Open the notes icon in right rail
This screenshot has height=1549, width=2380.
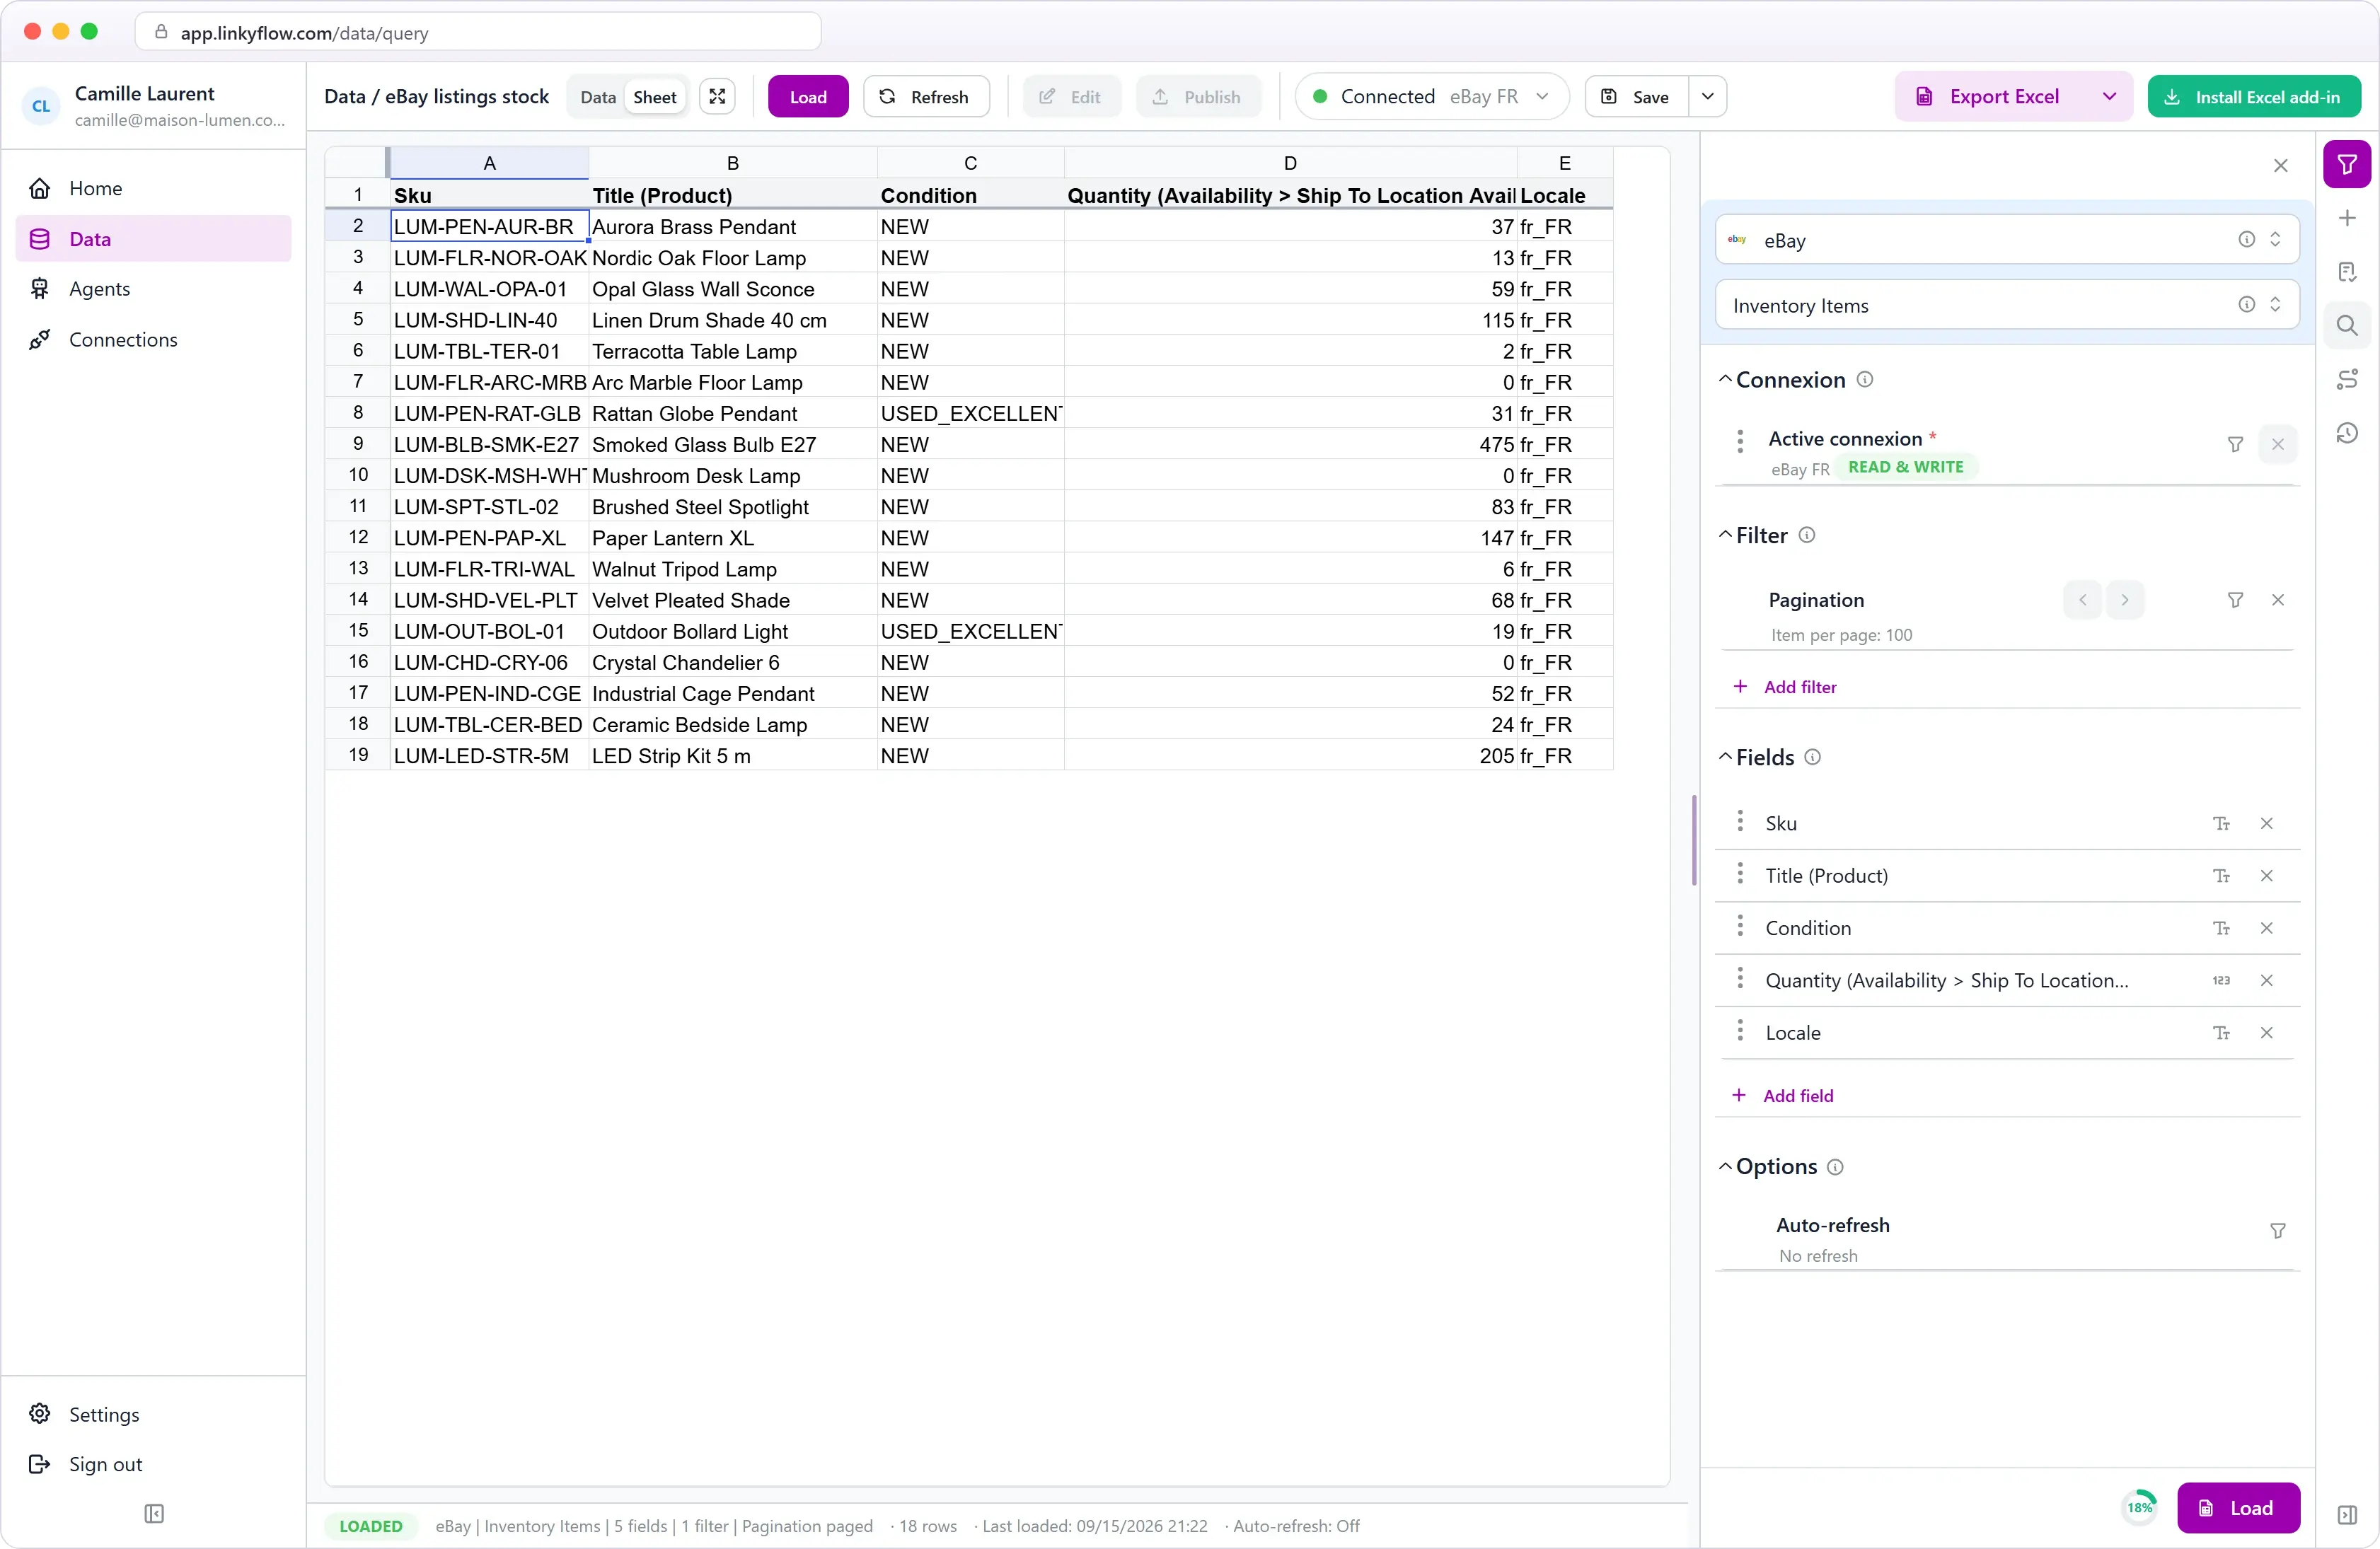point(2346,272)
